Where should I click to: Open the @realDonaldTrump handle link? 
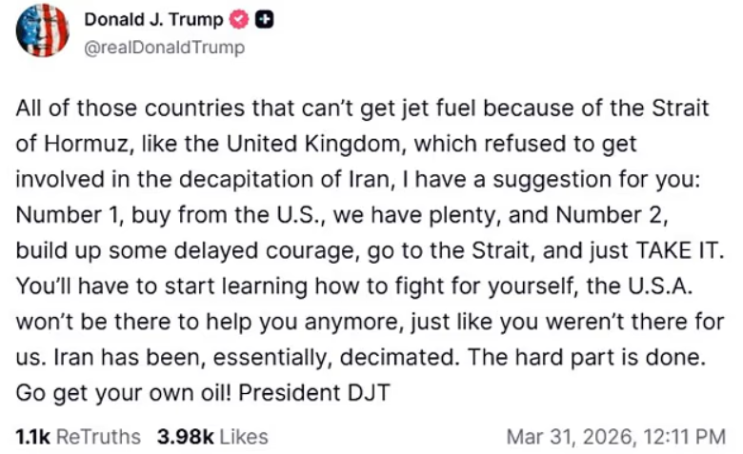(165, 47)
